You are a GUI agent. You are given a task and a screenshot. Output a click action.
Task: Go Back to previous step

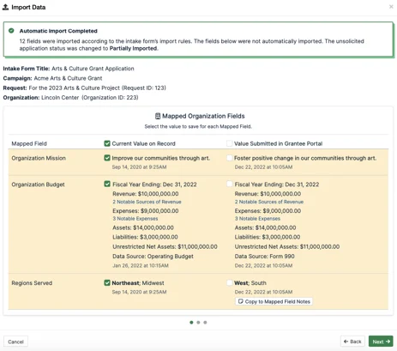click(352, 342)
